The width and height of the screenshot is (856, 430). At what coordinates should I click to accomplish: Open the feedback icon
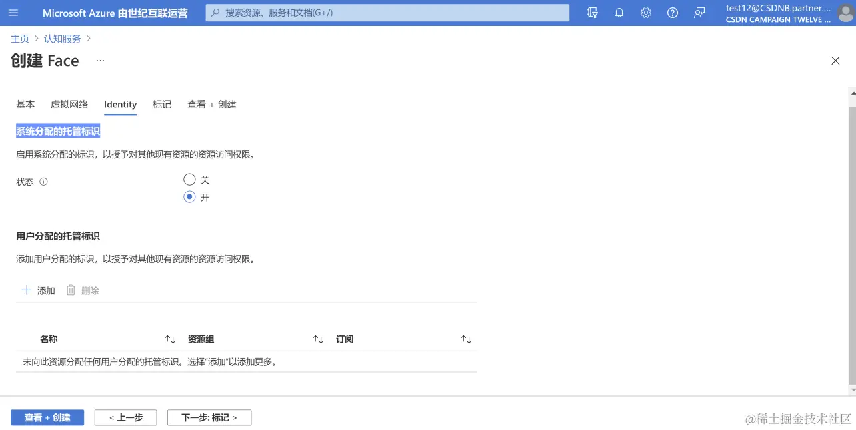pyautogui.click(x=699, y=13)
